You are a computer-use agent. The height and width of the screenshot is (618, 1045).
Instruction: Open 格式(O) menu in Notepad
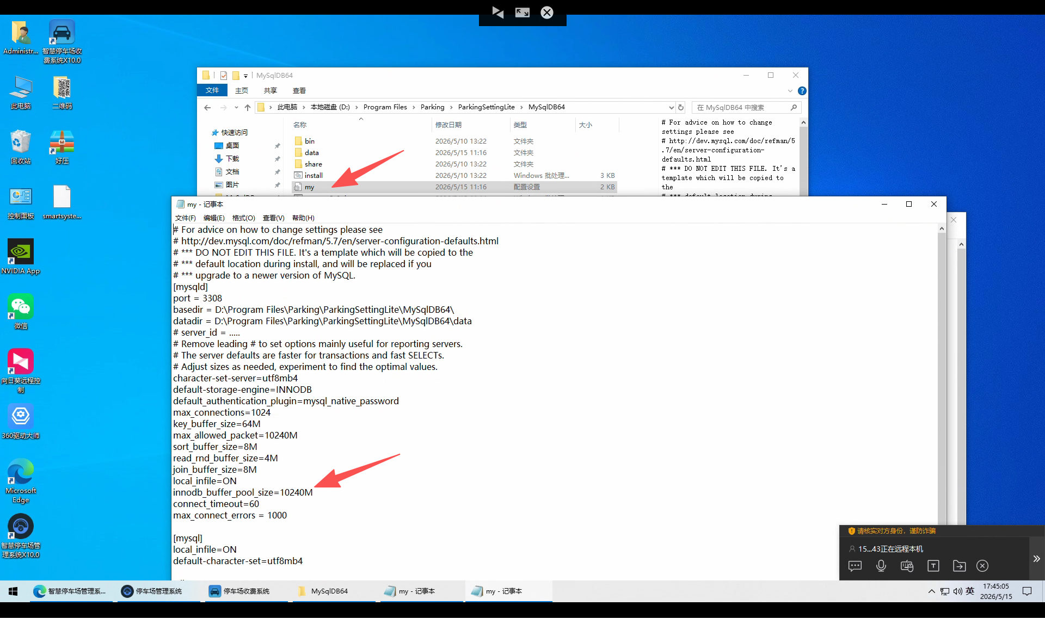pos(243,218)
